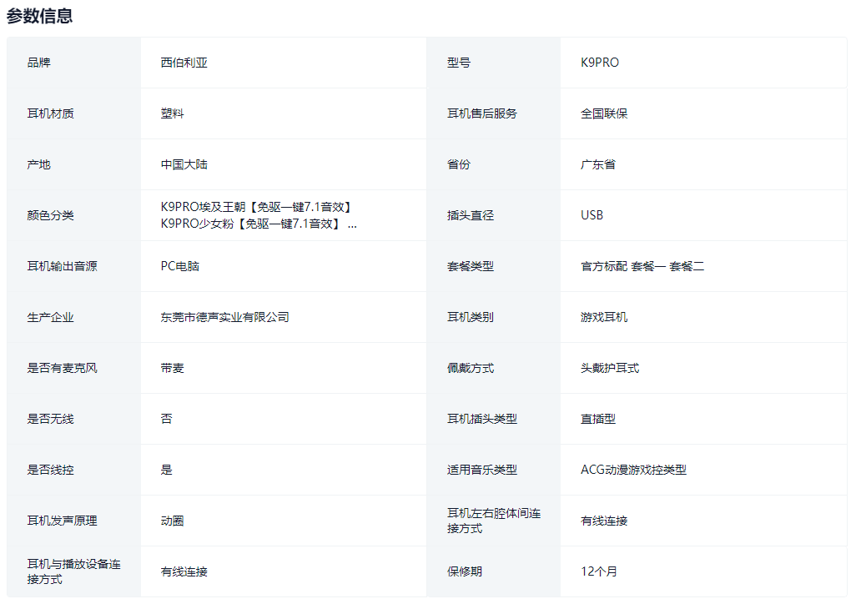The image size is (861, 604).
Task: Expand the truncated 颜色分类 ellipsis
Action: (x=351, y=224)
